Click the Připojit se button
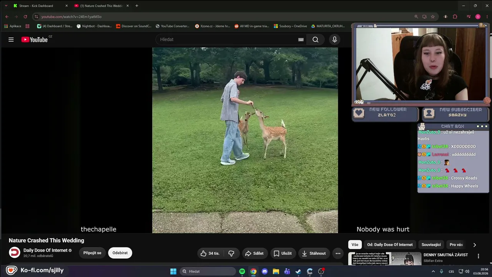Screen dimensions: 492x277 click(92, 253)
